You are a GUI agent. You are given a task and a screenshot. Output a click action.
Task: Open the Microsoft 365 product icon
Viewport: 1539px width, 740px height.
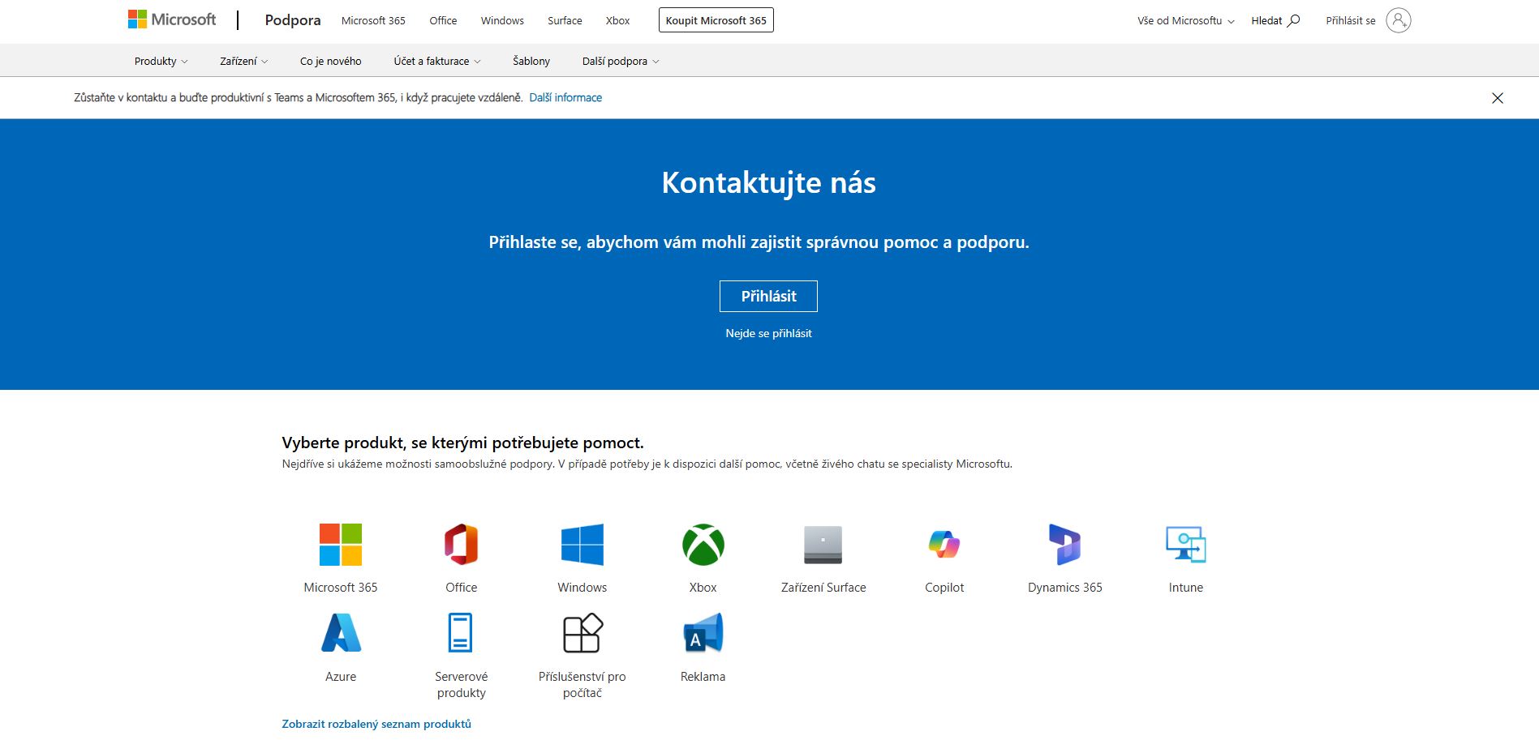click(341, 544)
